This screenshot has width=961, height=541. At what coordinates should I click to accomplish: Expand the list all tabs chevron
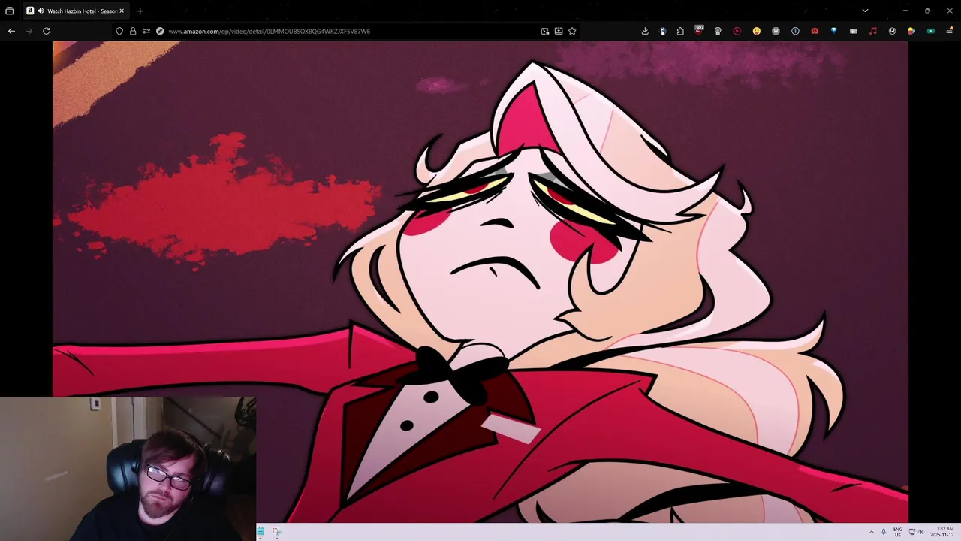[865, 11]
